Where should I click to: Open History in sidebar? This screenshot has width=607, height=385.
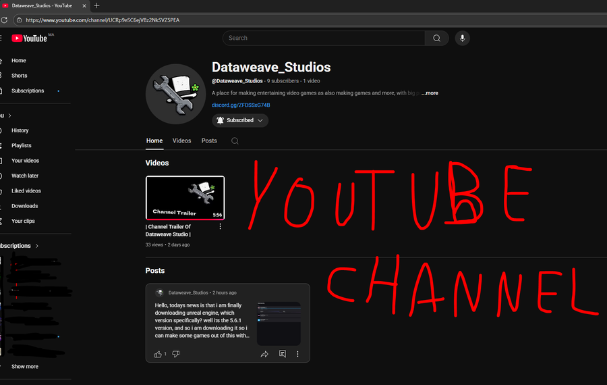pyautogui.click(x=20, y=130)
